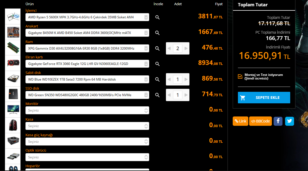Click the Sabit disk quantity value field
308x171 pixels.
[x=178, y=79]
